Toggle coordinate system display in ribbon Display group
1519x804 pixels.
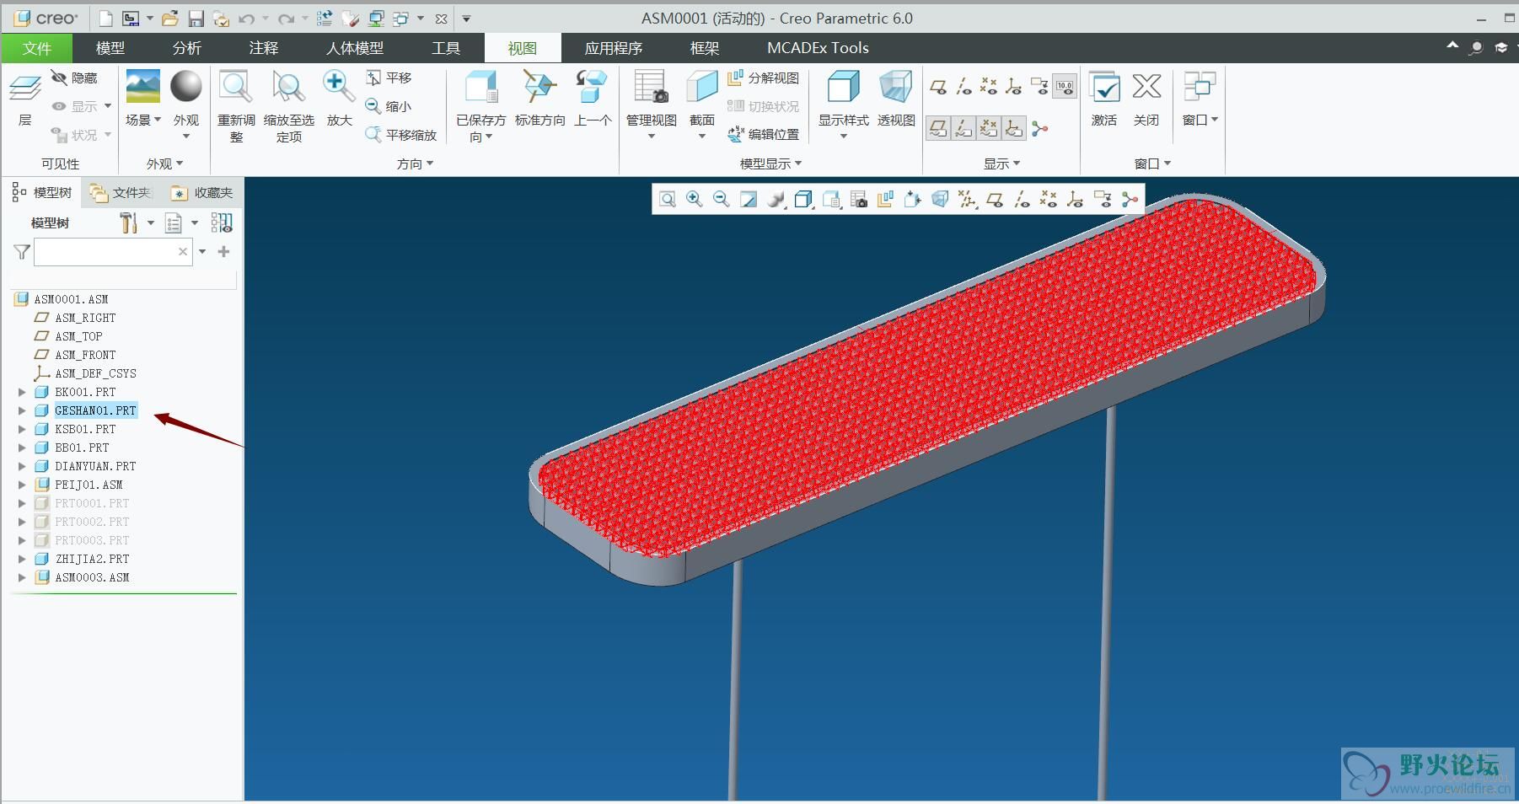1014,86
